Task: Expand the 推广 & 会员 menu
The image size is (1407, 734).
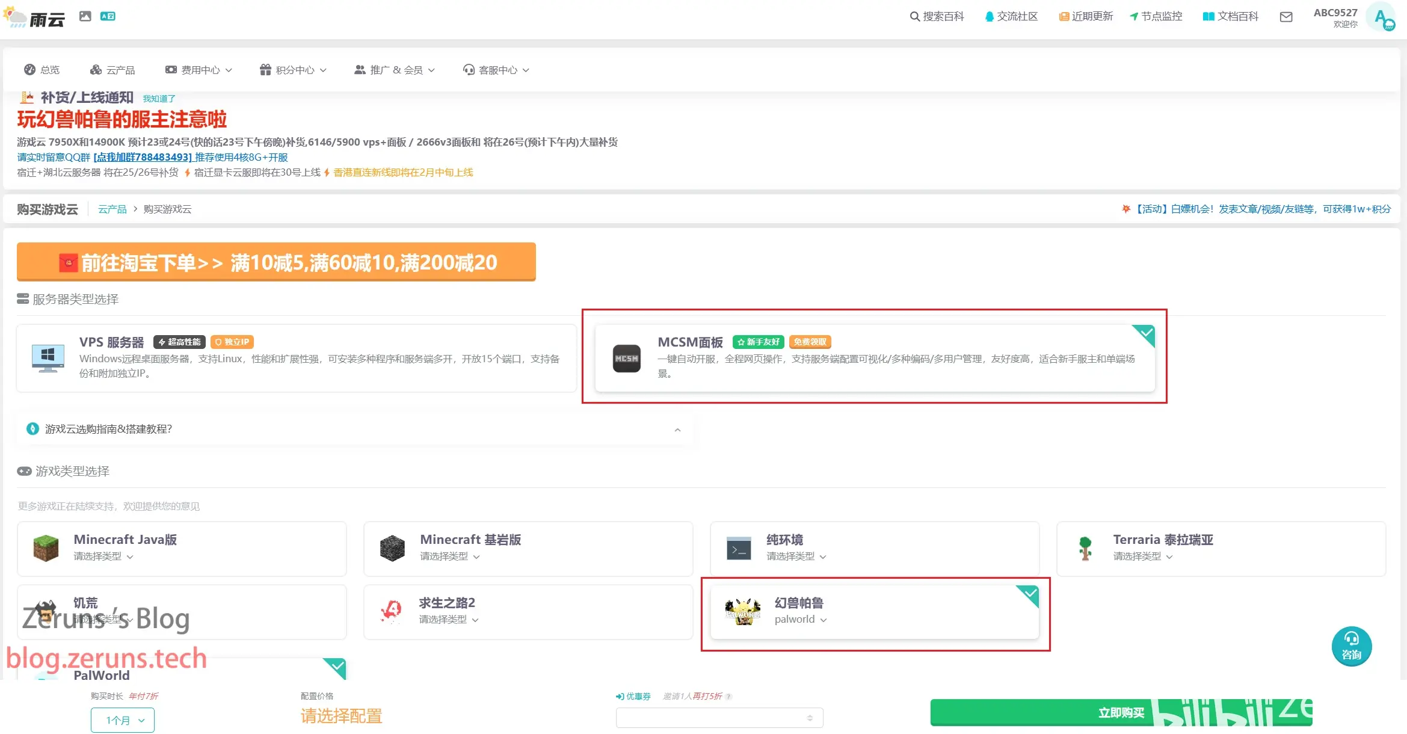Action: [x=395, y=70]
